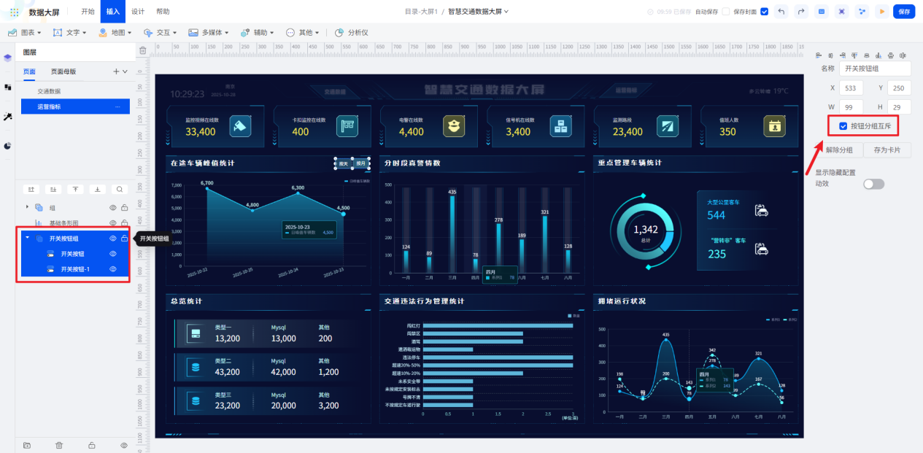Open the 插入 menu tab
The height and width of the screenshot is (453, 923).
pos(112,12)
